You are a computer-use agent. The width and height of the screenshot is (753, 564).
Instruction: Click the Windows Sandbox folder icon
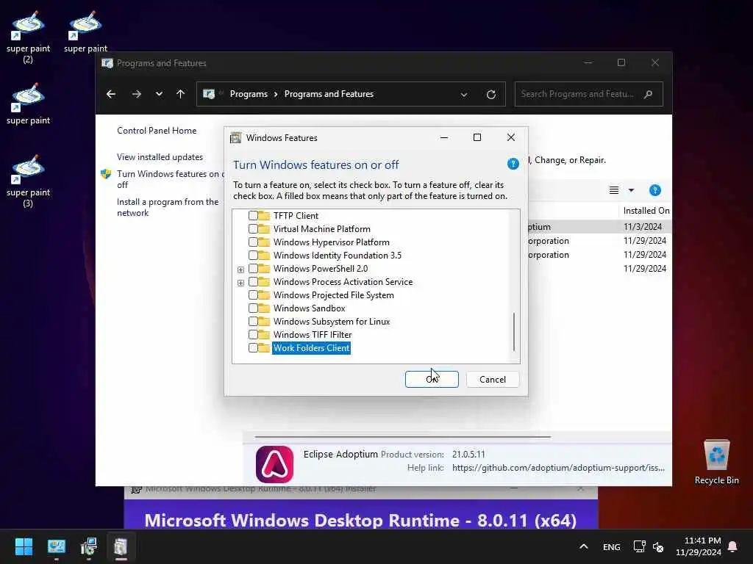pyautogui.click(x=264, y=308)
